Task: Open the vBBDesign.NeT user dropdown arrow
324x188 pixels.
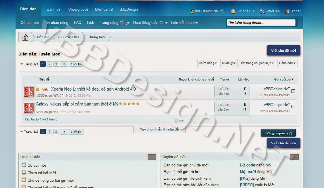Action: tap(222, 11)
